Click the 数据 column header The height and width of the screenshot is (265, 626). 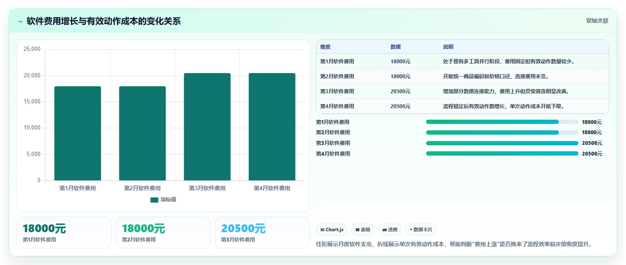coord(396,47)
